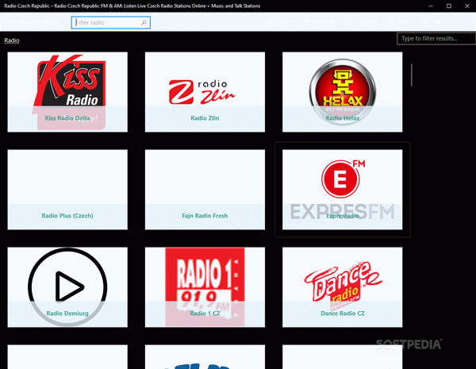476x369 pixels.
Task: Click the station list vertical scrollbar
Action: (412, 75)
